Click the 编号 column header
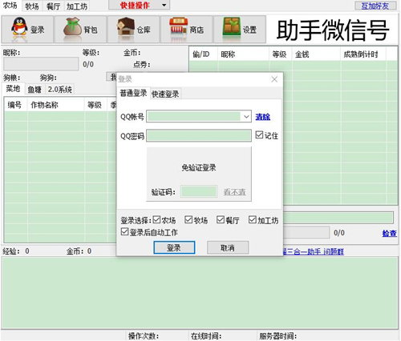The image size is (401, 341). coord(16,105)
